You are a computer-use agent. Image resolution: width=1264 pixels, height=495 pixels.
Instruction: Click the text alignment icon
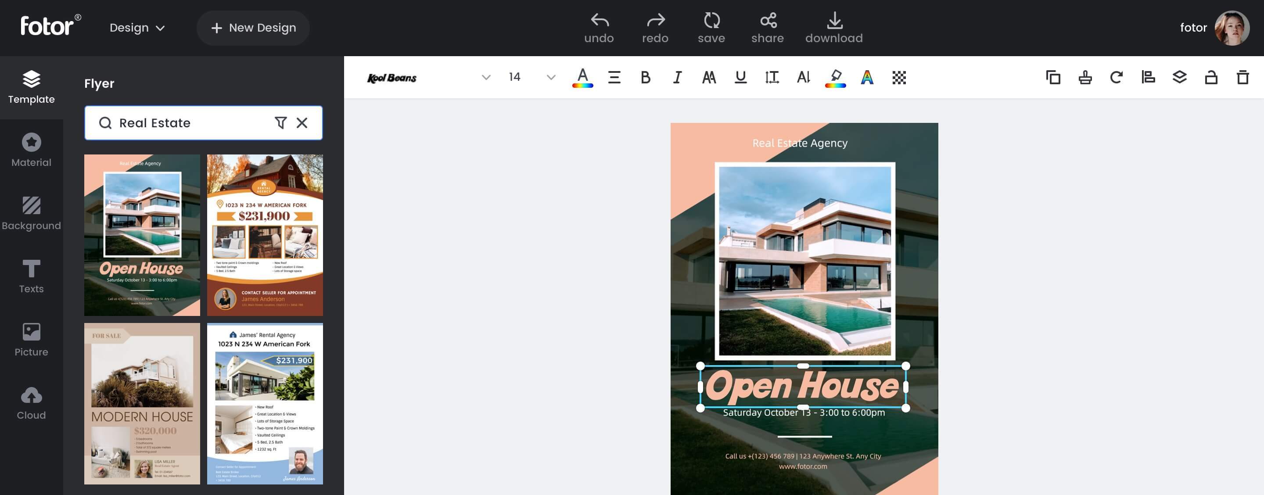point(614,77)
